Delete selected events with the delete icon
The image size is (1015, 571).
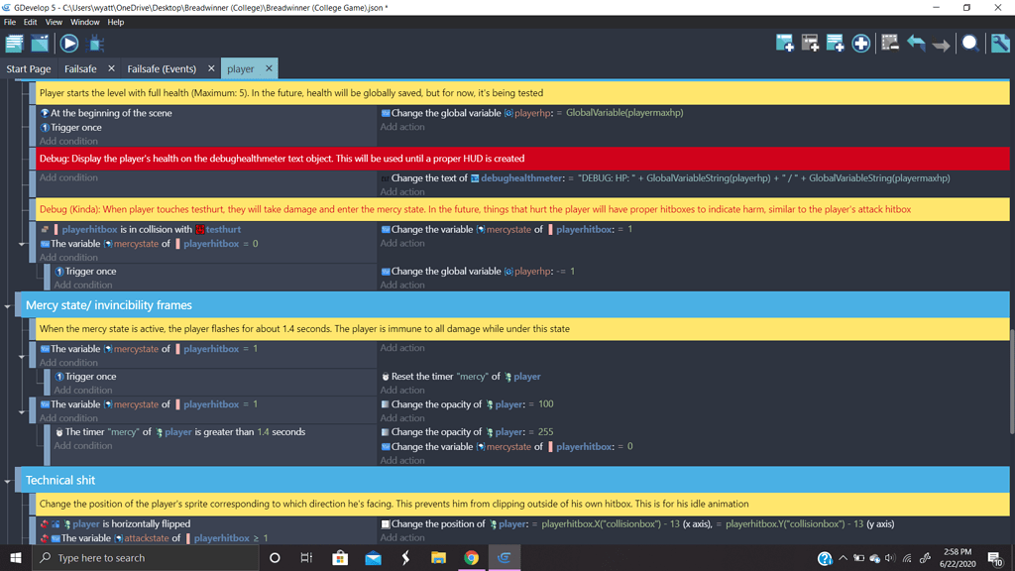pyautogui.click(x=890, y=43)
